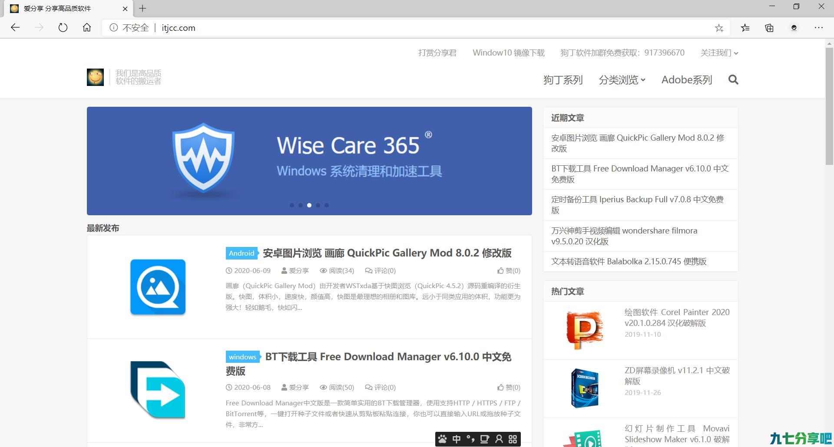Open comments 评论(0) on QuickPic article
834x447 pixels.
(x=380, y=271)
